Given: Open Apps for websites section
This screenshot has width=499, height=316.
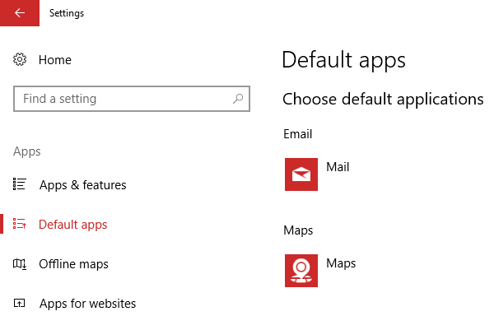Looking at the screenshot, I should coord(87,304).
